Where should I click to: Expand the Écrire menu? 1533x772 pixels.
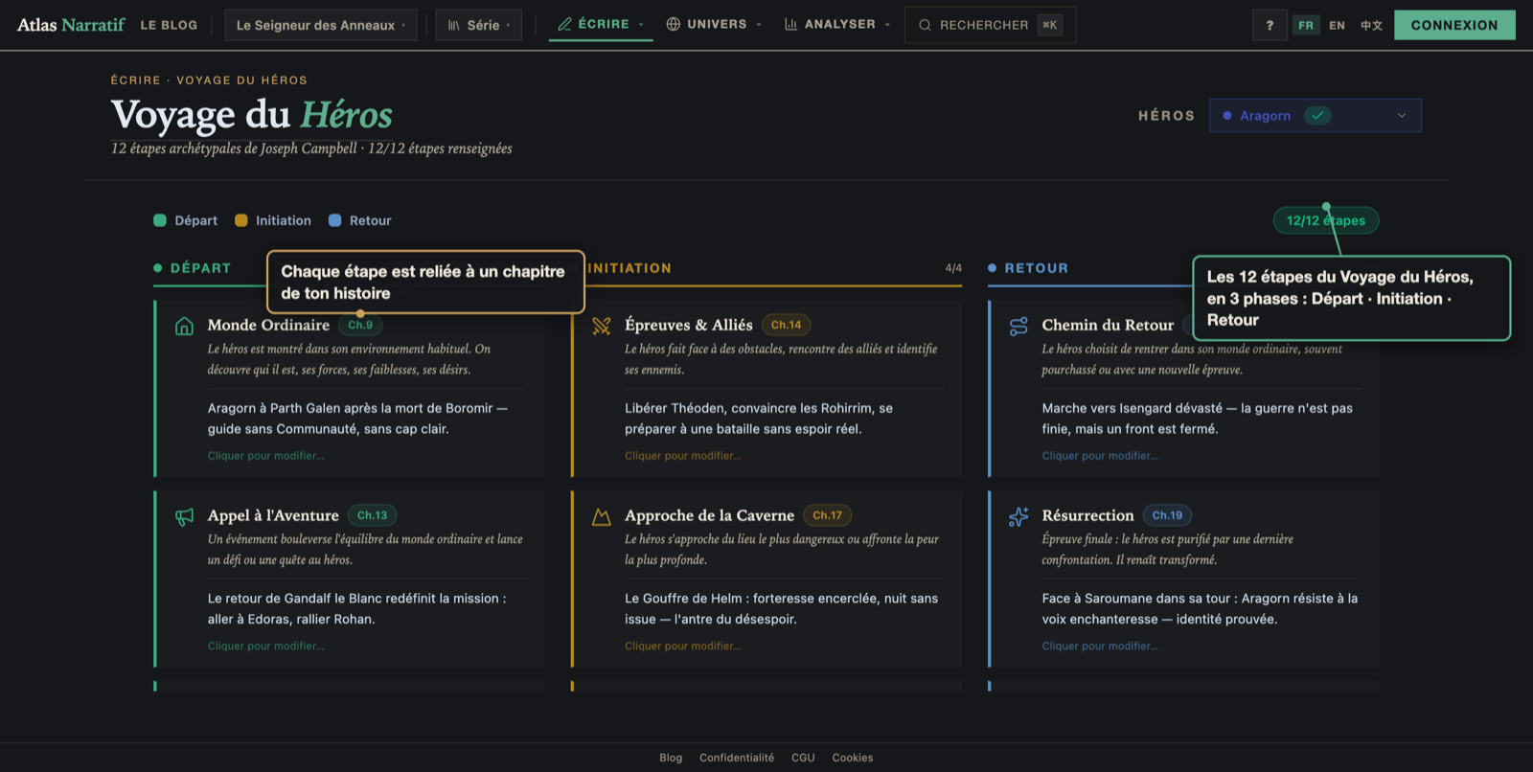[601, 24]
